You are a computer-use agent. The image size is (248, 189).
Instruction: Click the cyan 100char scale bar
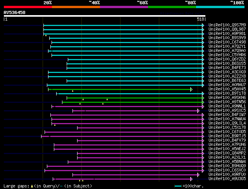click(178, 186)
